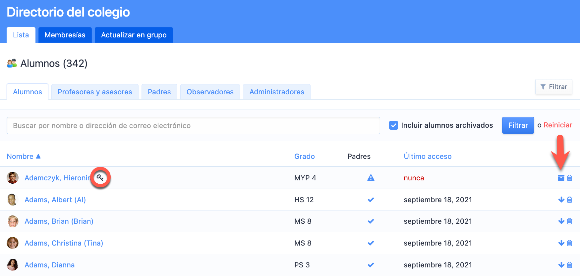Open the Actualizar en grupo tab
Screen dimensions: 580x276
134,35
